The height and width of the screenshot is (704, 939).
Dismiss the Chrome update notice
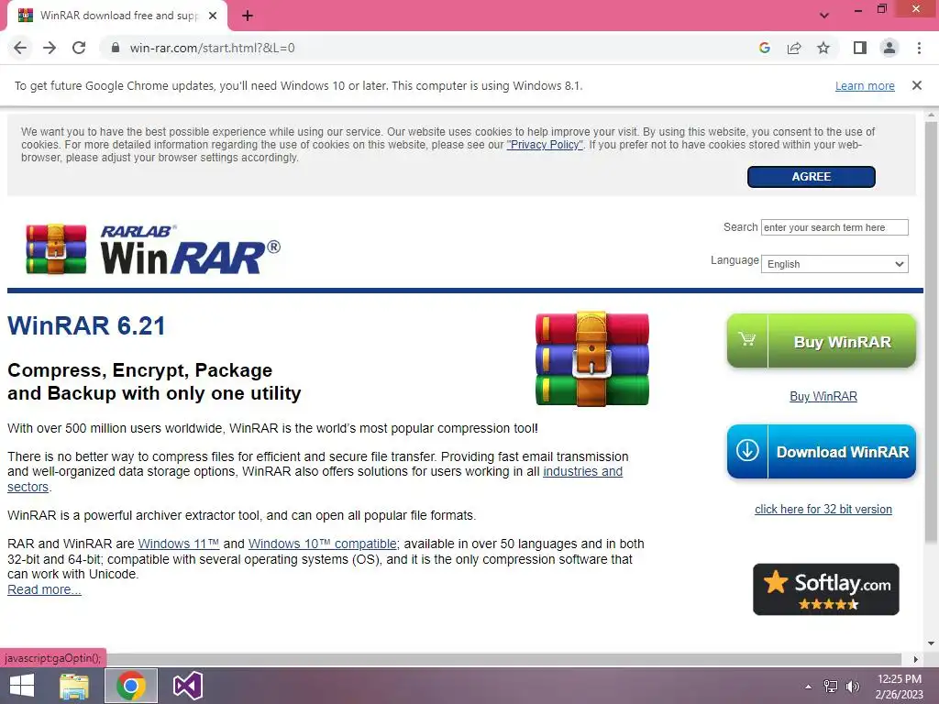coord(917,85)
